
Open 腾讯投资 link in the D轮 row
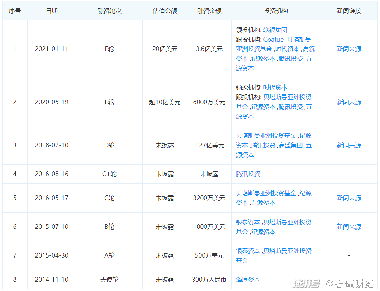(x=263, y=145)
